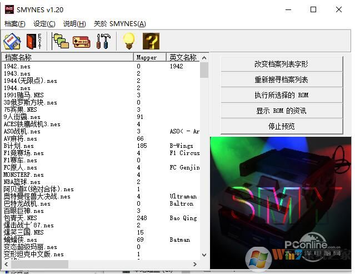Open the 设定(C) menu
355x274 pixels.
pyautogui.click(x=44, y=23)
